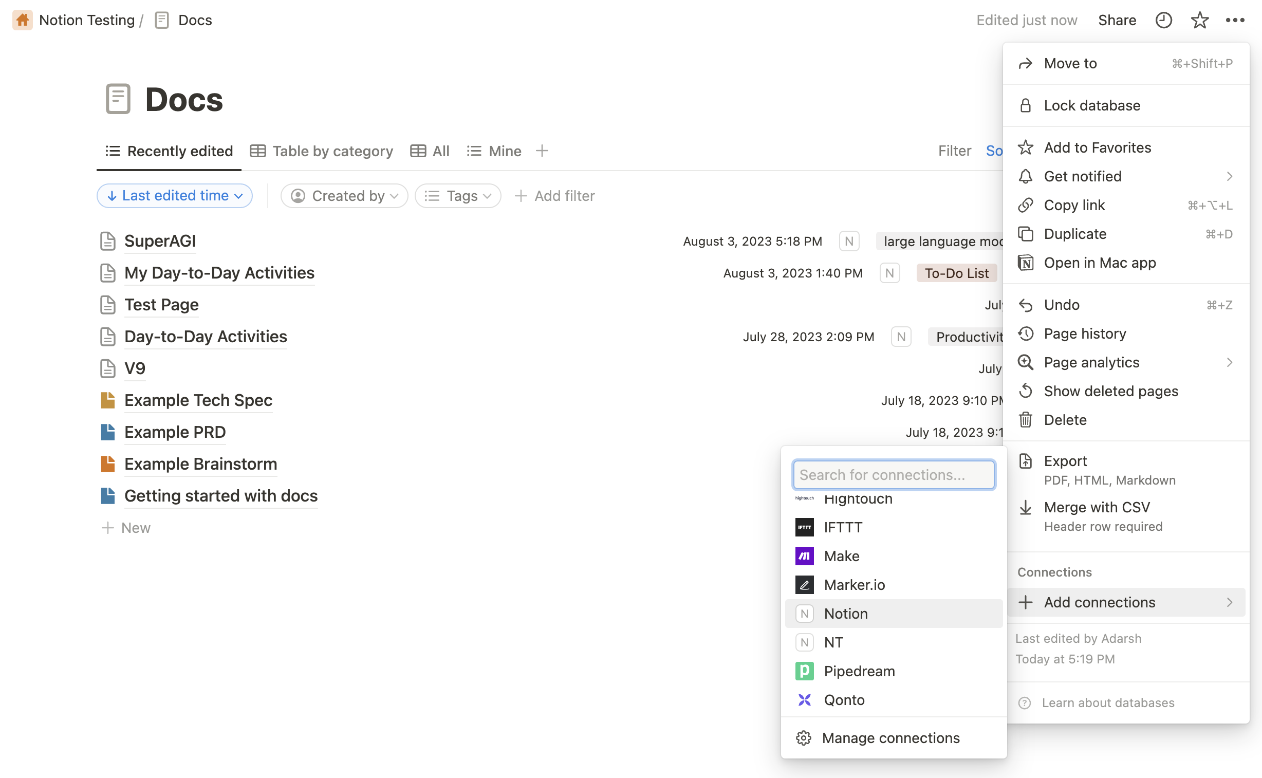Select Lock database menu item
The width and height of the screenshot is (1262, 778).
[x=1092, y=105]
